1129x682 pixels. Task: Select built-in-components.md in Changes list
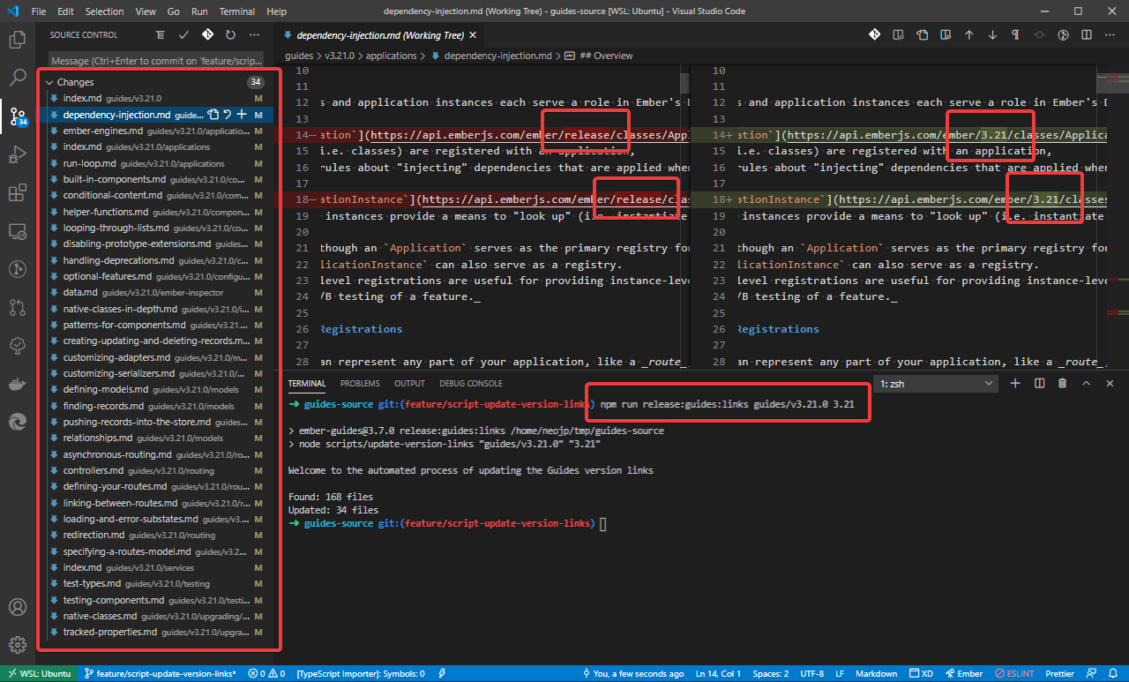(157, 179)
